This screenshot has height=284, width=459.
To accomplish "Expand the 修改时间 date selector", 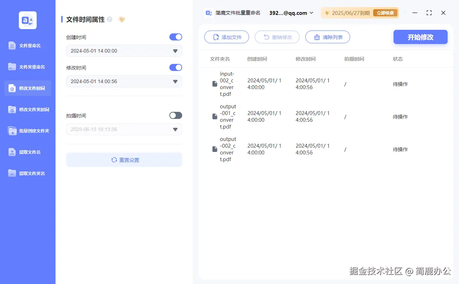I will [x=175, y=81].
